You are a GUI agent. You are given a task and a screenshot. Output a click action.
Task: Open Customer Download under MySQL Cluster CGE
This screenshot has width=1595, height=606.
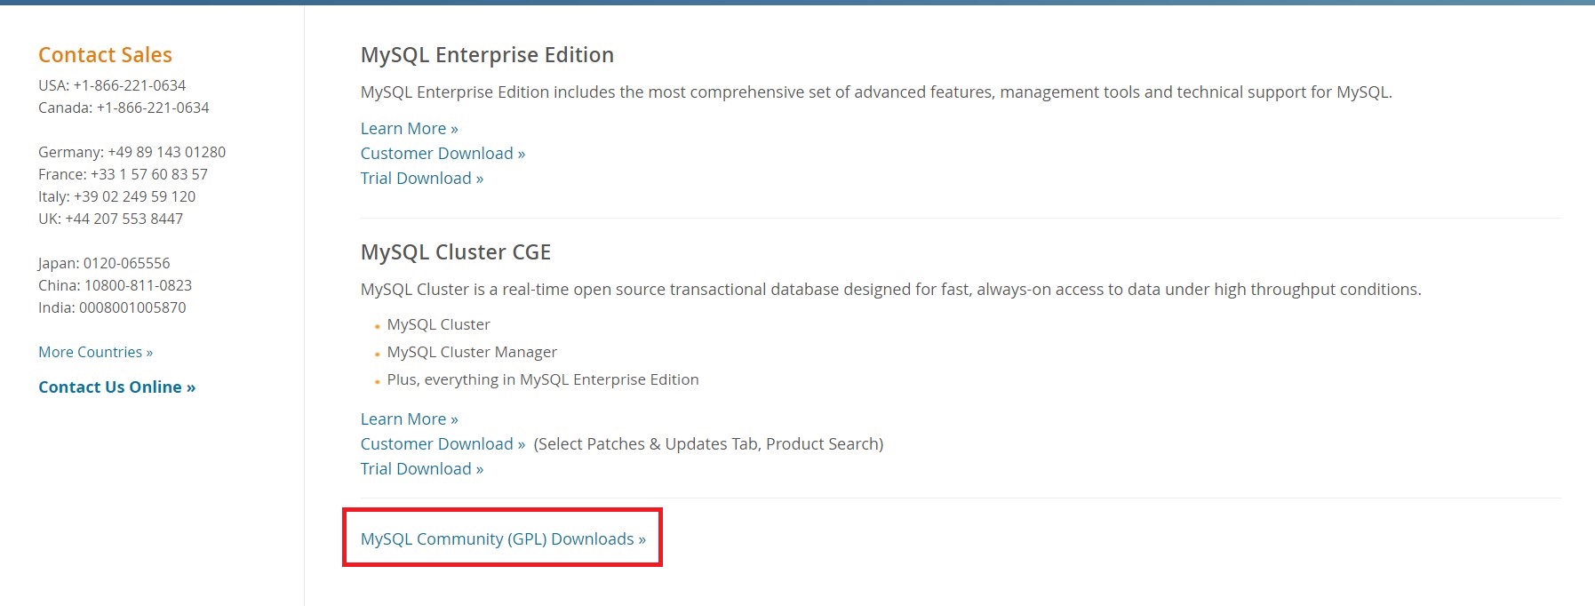click(443, 444)
